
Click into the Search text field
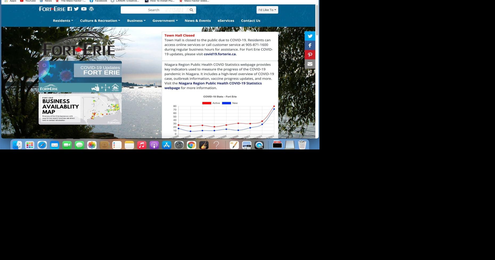click(x=154, y=10)
